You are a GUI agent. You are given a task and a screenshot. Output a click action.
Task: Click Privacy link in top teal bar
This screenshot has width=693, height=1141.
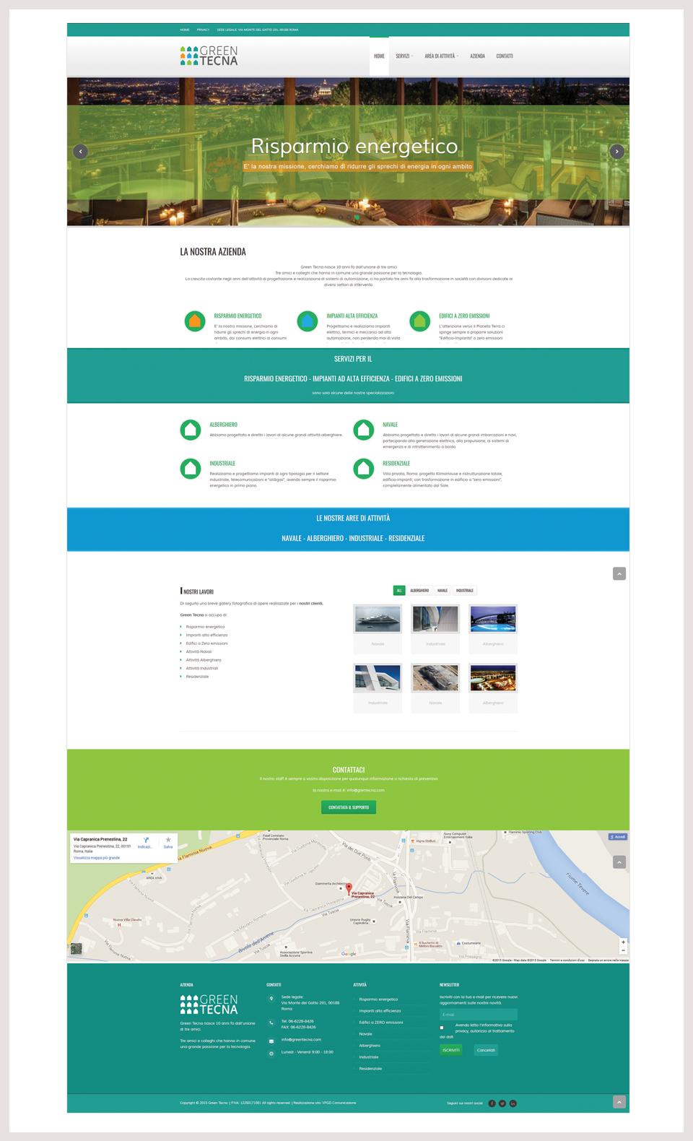click(203, 30)
